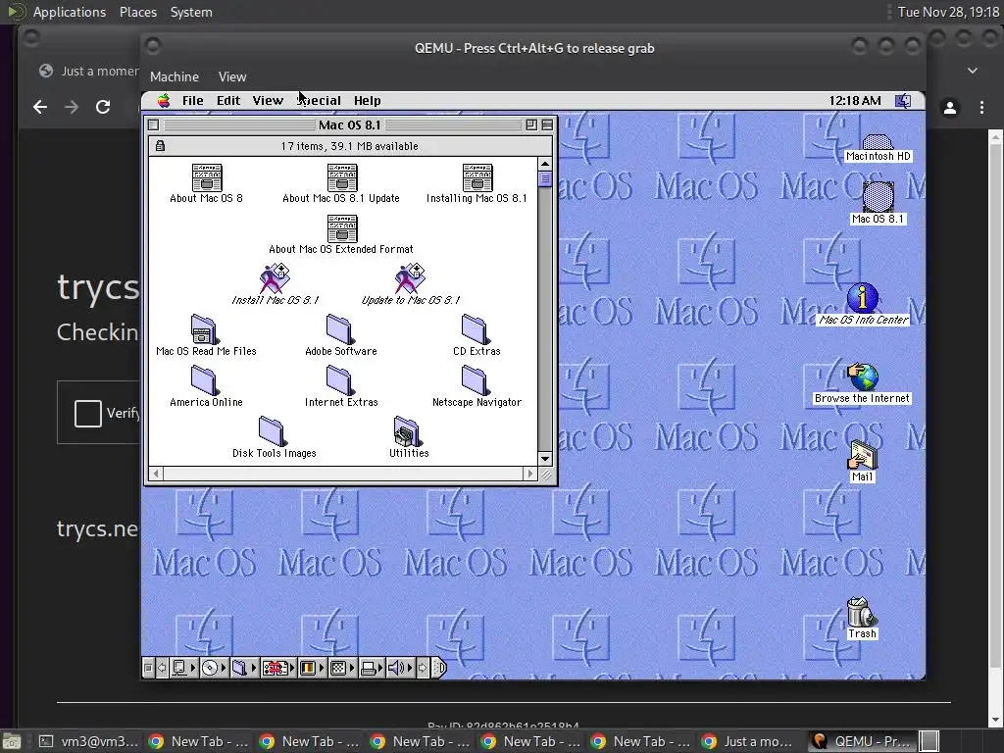Screen dimensions: 1004x753
Task: Open the Finder application menu icon
Action: [x=903, y=101]
